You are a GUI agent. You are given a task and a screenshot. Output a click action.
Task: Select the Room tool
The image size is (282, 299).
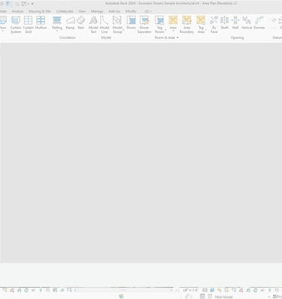[131, 23]
